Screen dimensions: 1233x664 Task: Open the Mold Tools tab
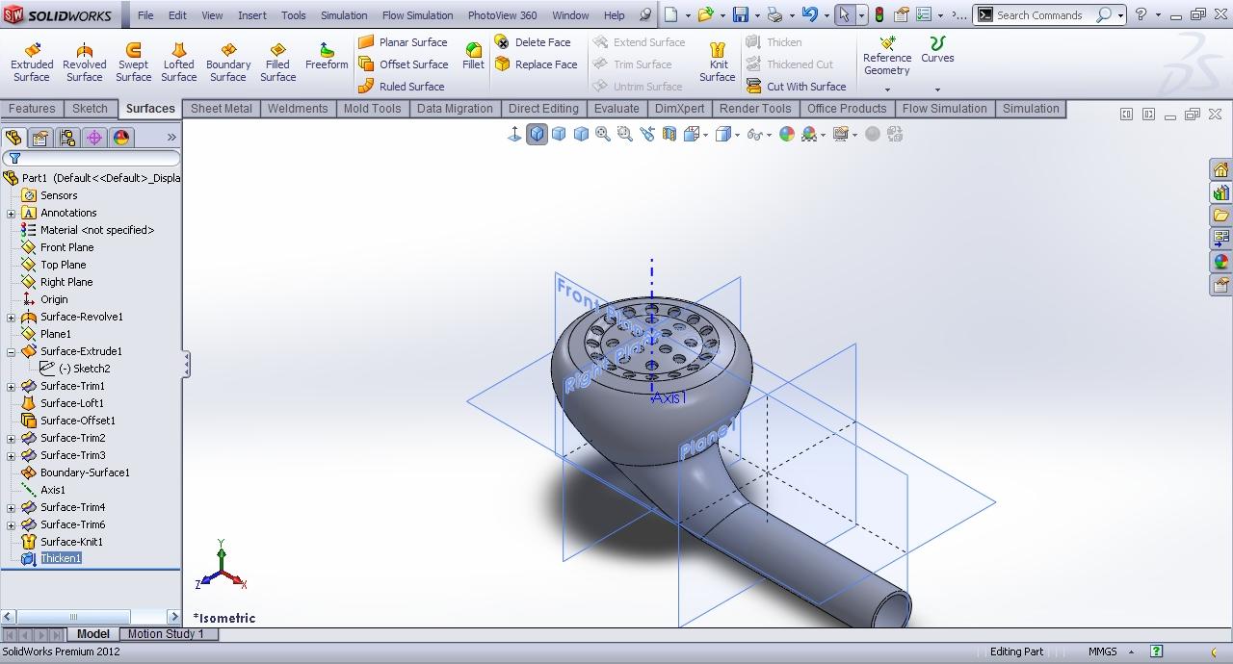pyautogui.click(x=372, y=109)
